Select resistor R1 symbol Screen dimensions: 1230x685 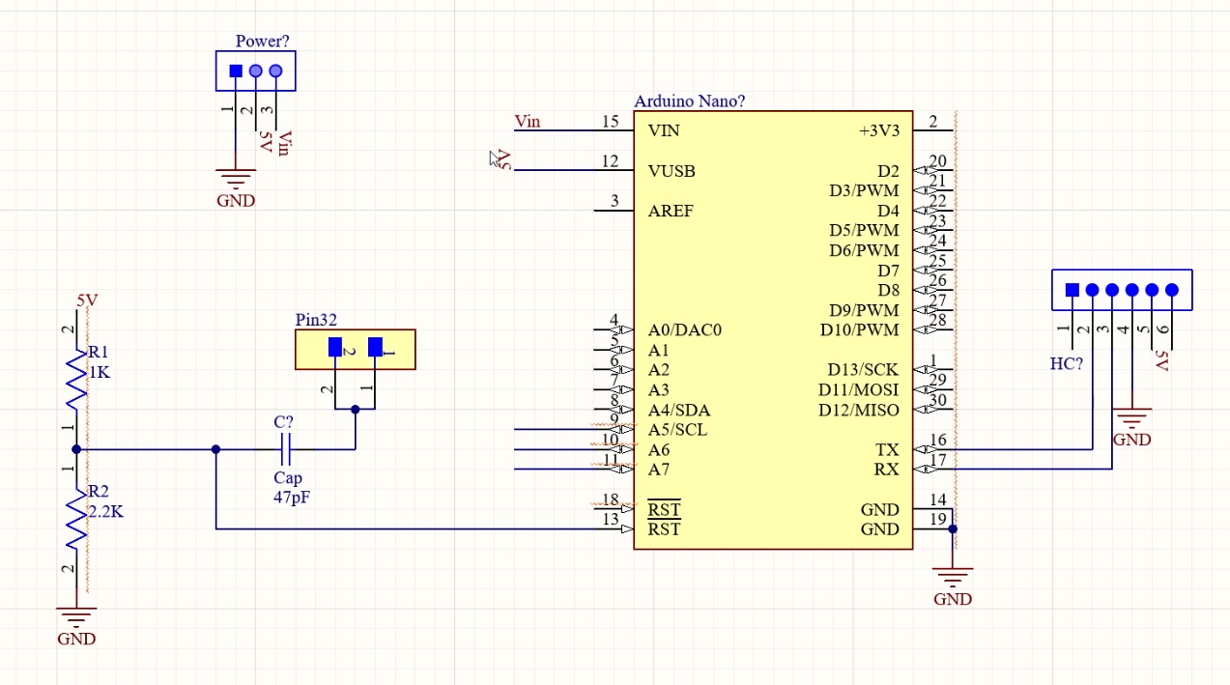[x=76, y=379]
